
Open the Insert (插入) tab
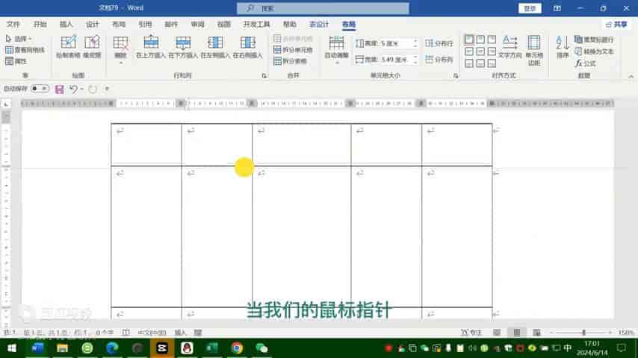tap(66, 25)
